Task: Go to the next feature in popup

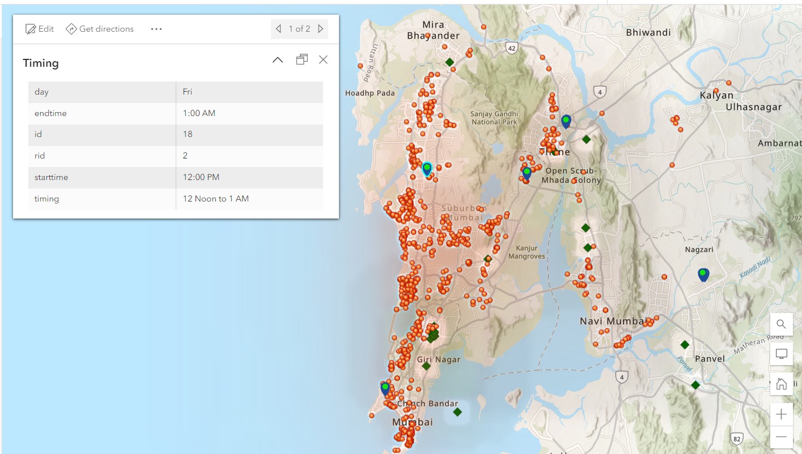Action: (x=321, y=29)
